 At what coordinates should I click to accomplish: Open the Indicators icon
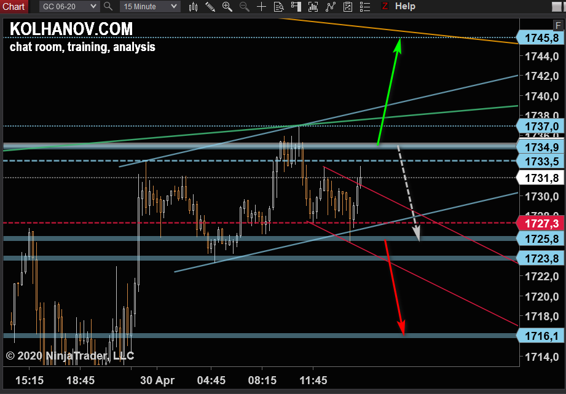point(312,7)
